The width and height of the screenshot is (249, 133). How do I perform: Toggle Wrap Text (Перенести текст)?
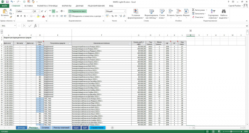click(77, 11)
